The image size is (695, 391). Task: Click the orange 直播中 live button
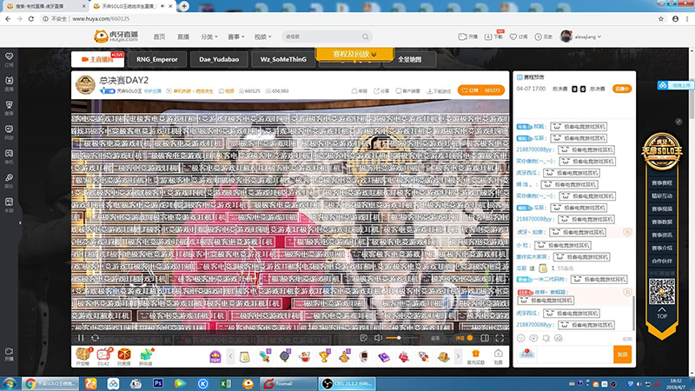click(621, 89)
